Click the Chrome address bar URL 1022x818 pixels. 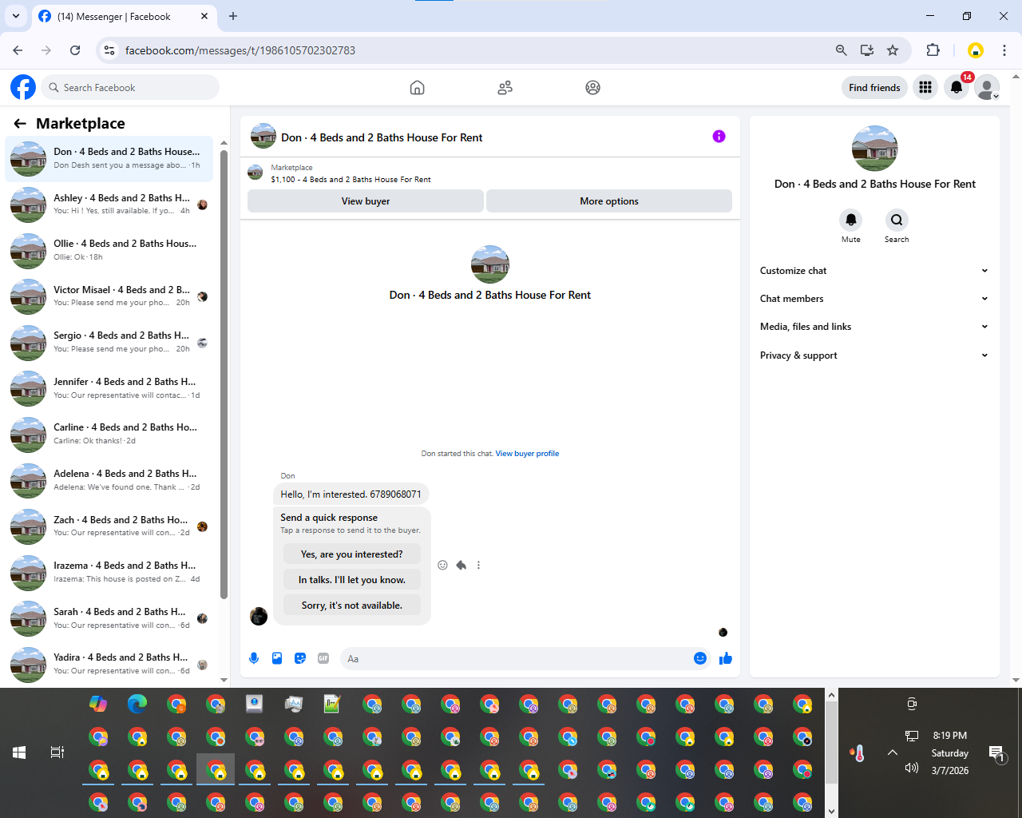point(240,50)
